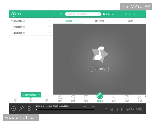The width and height of the screenshot is (155, 124).
Task: Switch to the 热门伴奏 tab
Action: click(x=100, y=21)
